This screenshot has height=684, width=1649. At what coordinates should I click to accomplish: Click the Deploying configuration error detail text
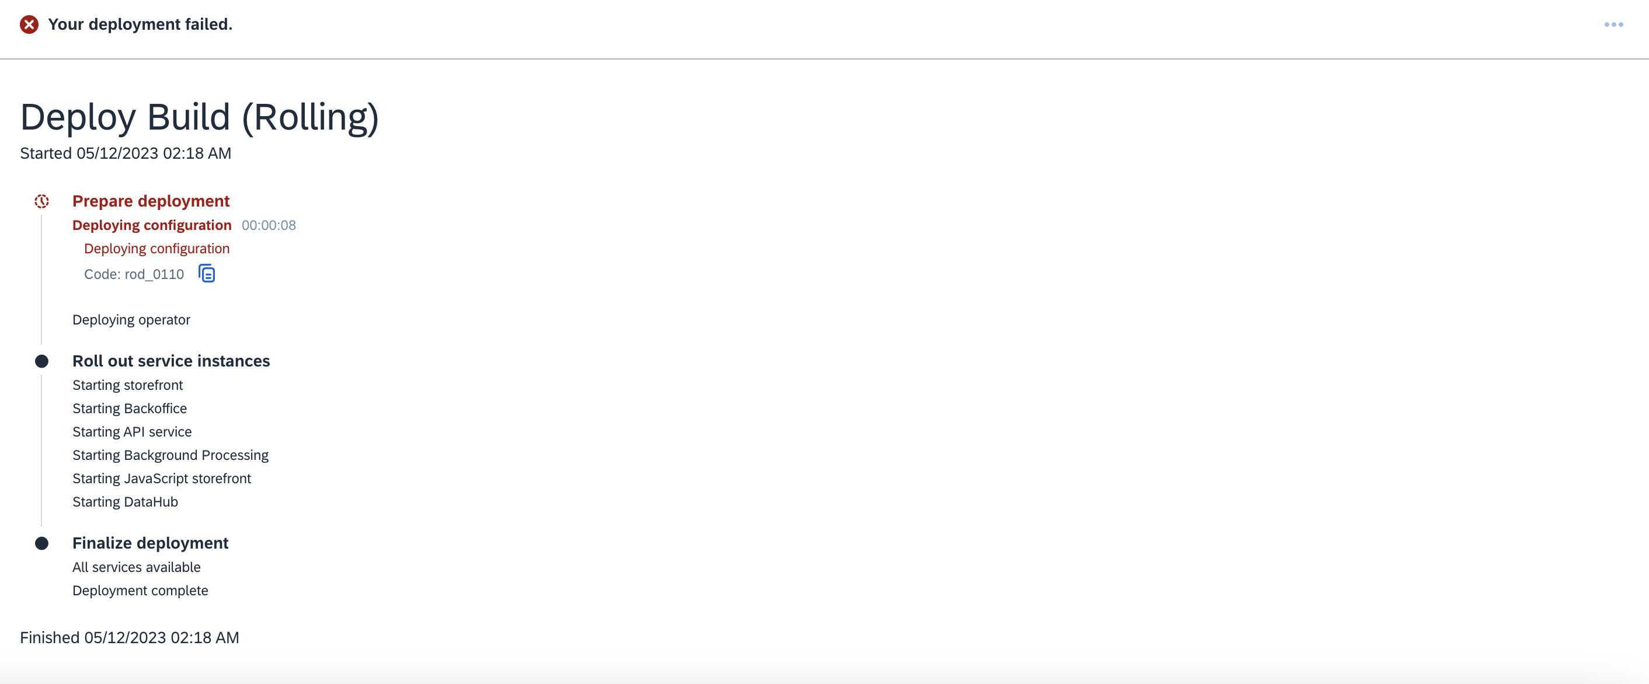157,248
